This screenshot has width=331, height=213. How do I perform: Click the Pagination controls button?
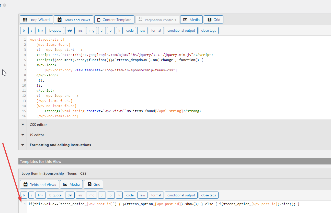pos(157,20)
